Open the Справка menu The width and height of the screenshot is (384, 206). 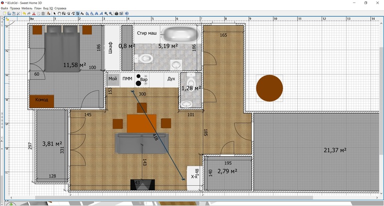(60, 8)
